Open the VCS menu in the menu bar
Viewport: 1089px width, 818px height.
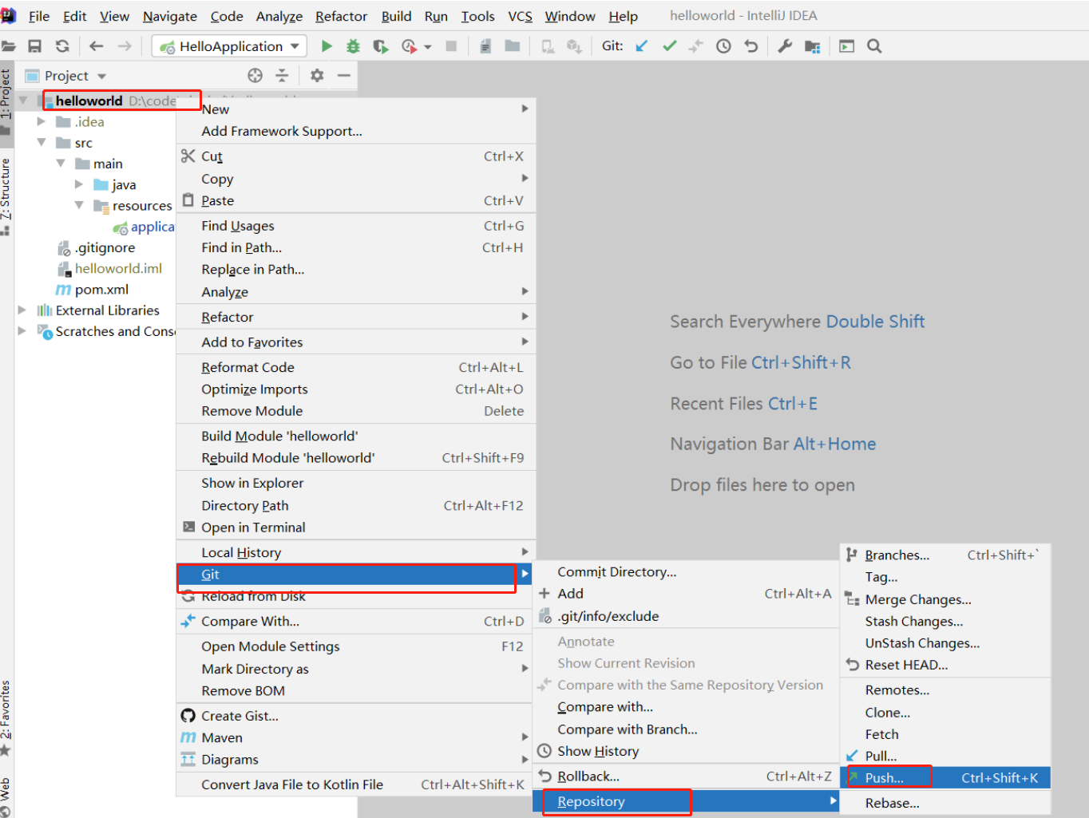tap(520, 16)
